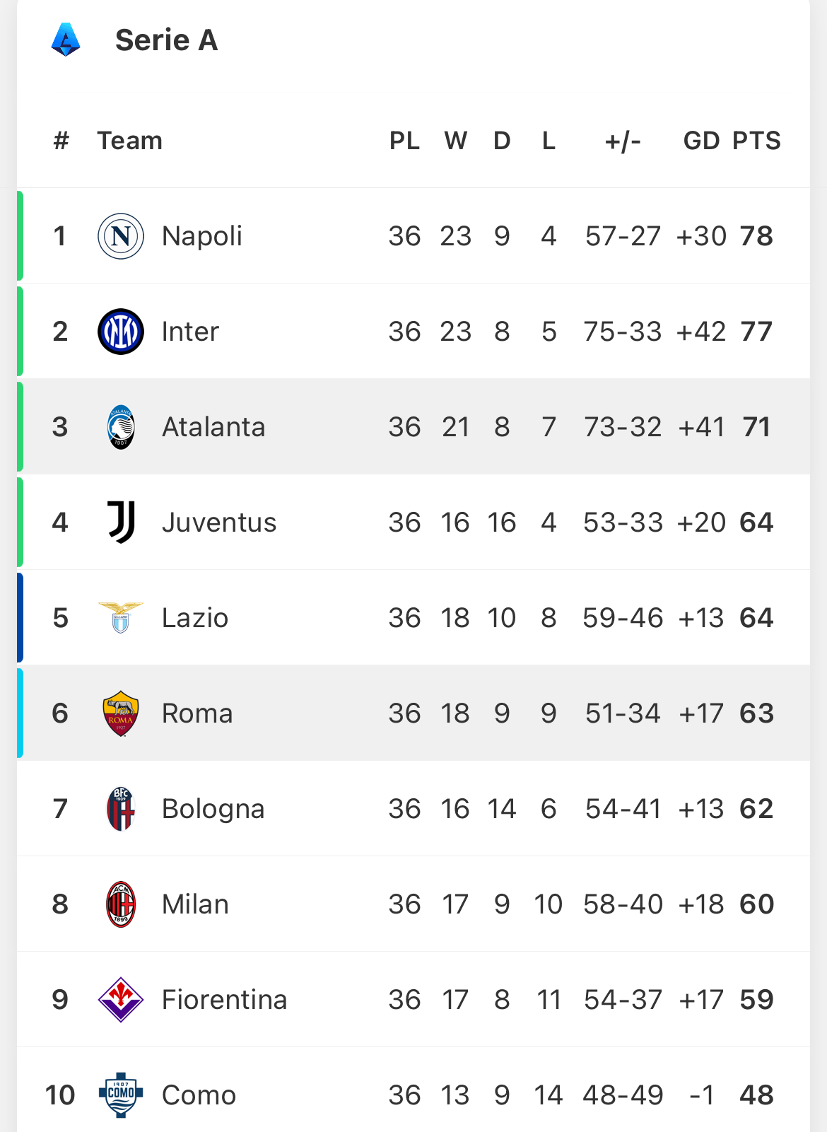Tap the Team column header
This screenshot has width=827, height=1132.
[x=130, y=141]
